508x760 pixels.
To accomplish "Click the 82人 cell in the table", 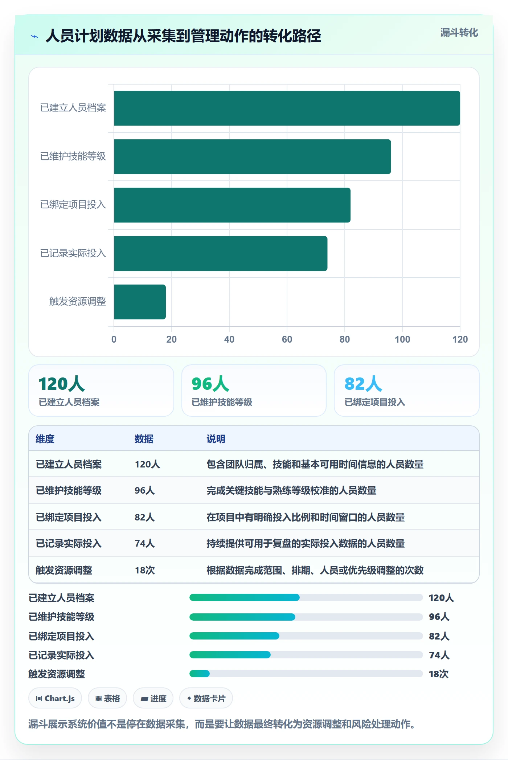I will [145, 517].
